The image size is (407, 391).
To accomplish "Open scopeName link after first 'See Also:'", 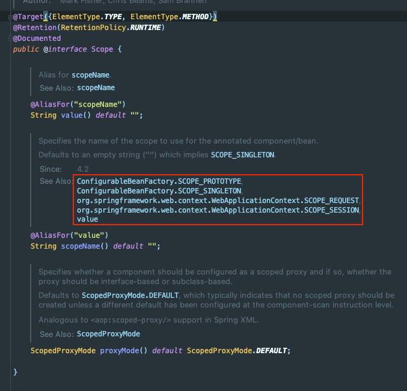I will tap(96, 88).
